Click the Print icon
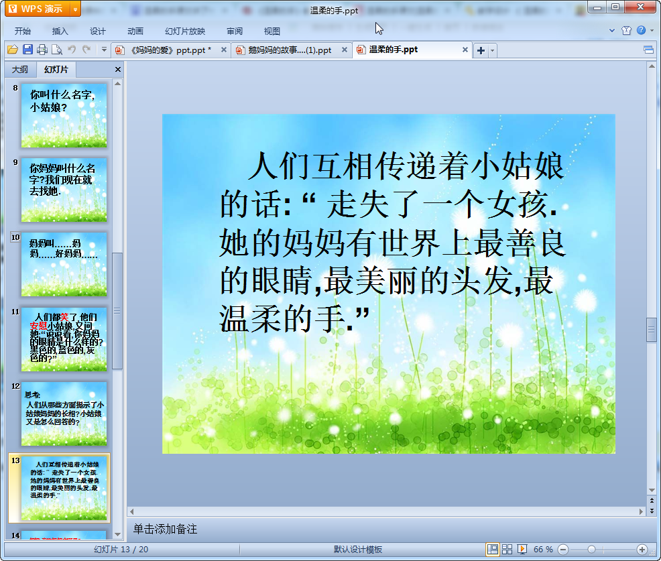Screen dimensions: 661x561 tap(42, 50)
